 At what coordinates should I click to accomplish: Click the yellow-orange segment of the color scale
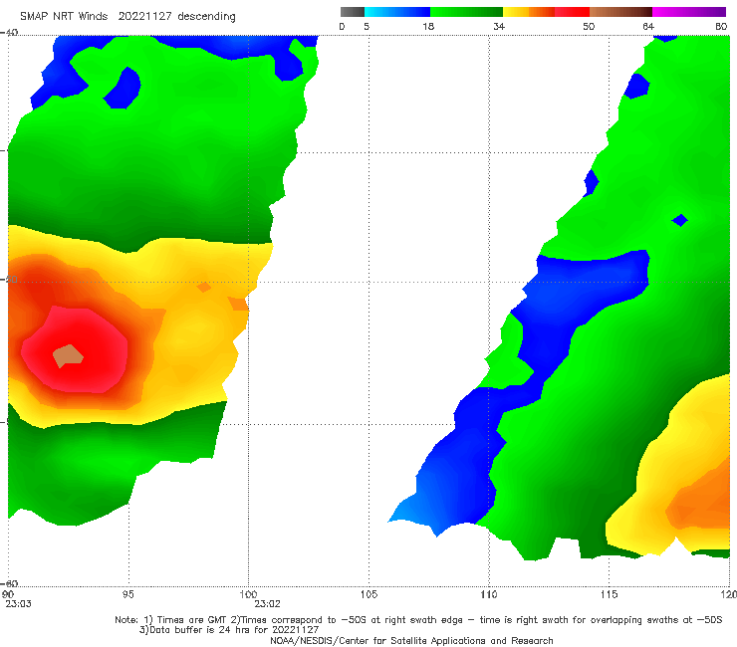click(529, 12)
